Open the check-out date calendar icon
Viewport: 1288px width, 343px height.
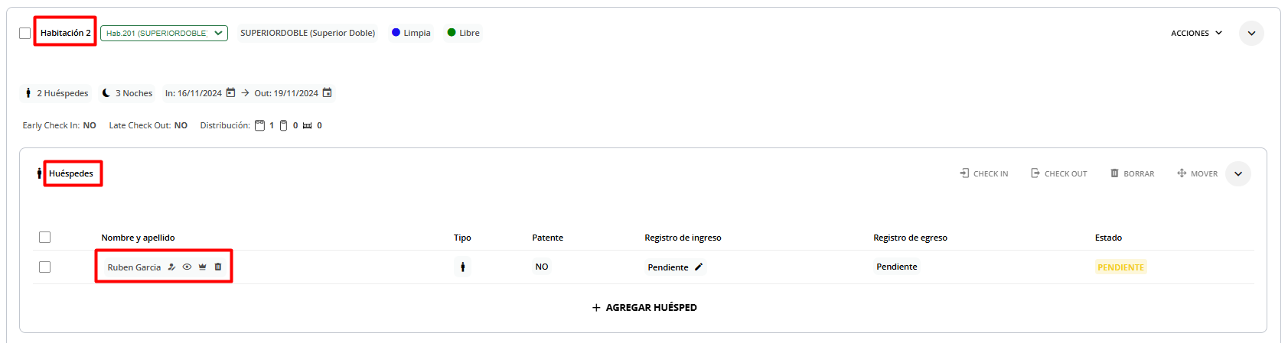coord(327,93)
